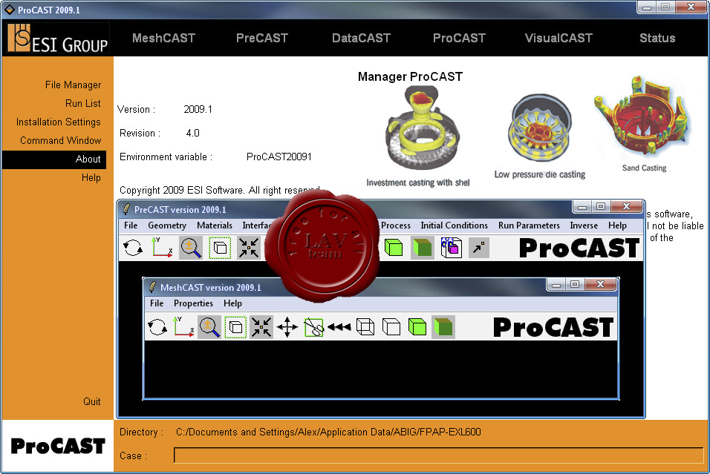Open PreCAST Process menu

395,226
